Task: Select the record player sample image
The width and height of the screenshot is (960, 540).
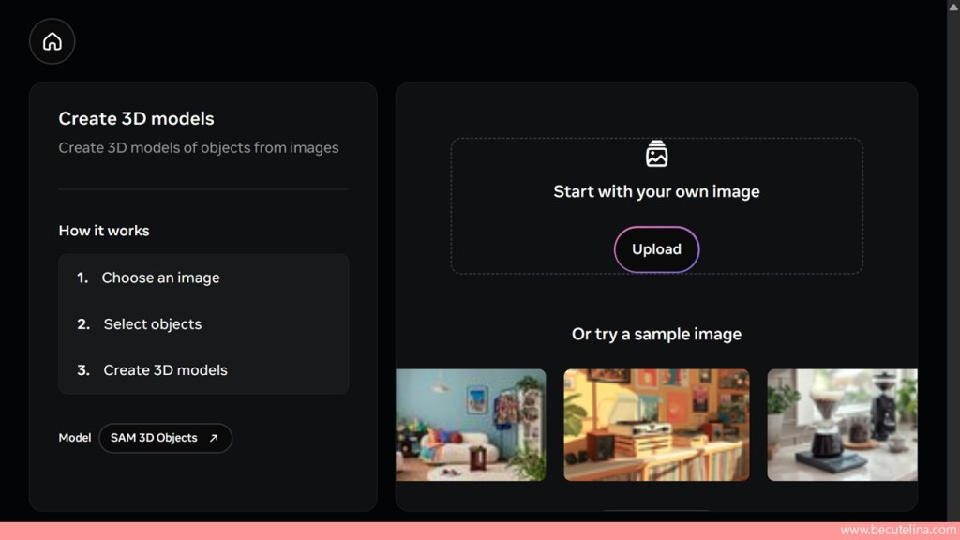Action: (656, 425)
